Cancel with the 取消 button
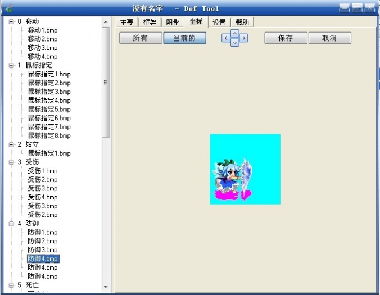The height and width of the screenshot is (295, 380). [329, 38]
